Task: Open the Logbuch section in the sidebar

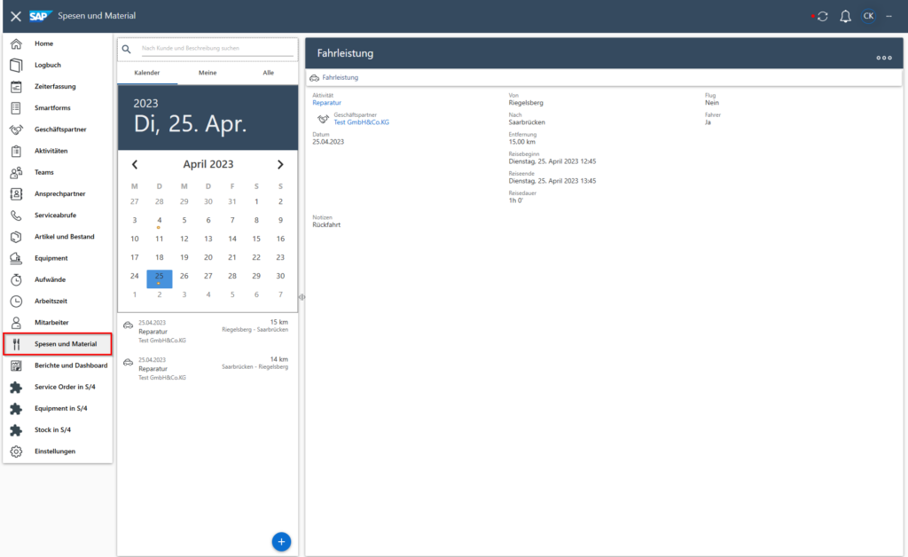Action: coord(44,64)
